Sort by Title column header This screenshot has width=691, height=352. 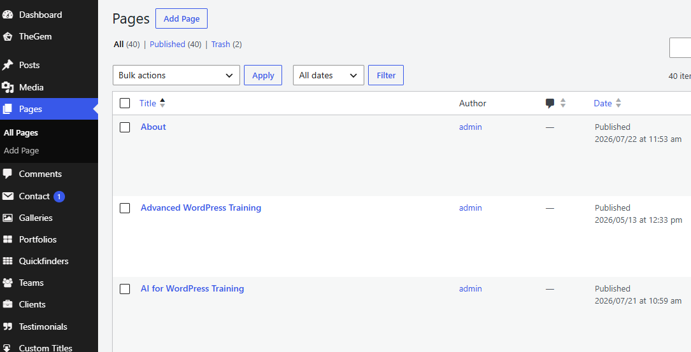pyautogui.click(x=148, y=103)
